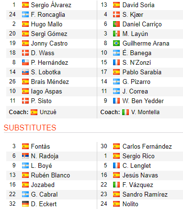Viewport: 183px width, 211px height.
Task: Click the Chile flag beside P. Hernández
Action: pos(25,62)
